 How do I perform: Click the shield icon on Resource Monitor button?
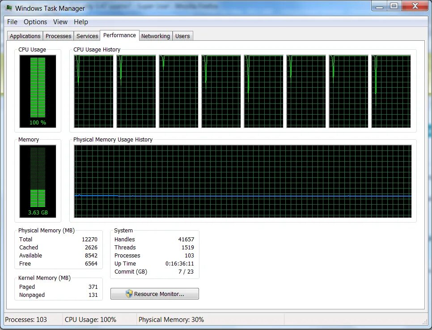(129, 294)
